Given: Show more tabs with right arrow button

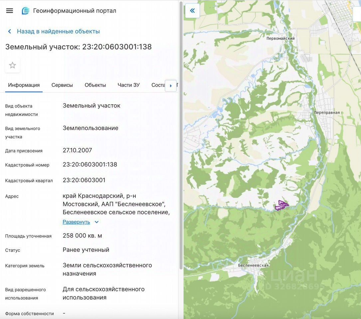Looking at the screenshot, I should 171,86.
